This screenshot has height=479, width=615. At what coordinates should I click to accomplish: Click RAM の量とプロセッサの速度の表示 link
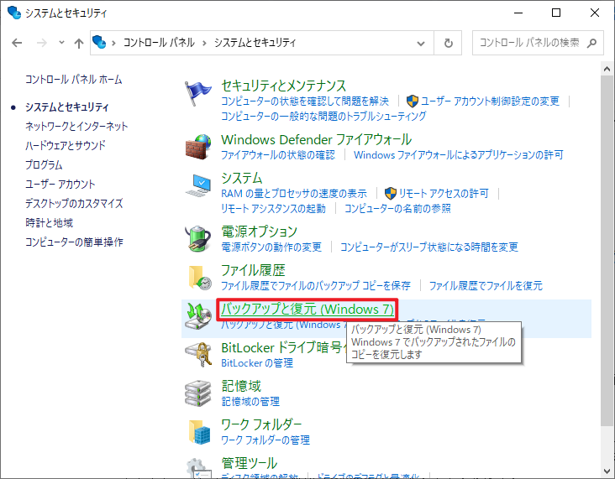click(x=294, y=194)
